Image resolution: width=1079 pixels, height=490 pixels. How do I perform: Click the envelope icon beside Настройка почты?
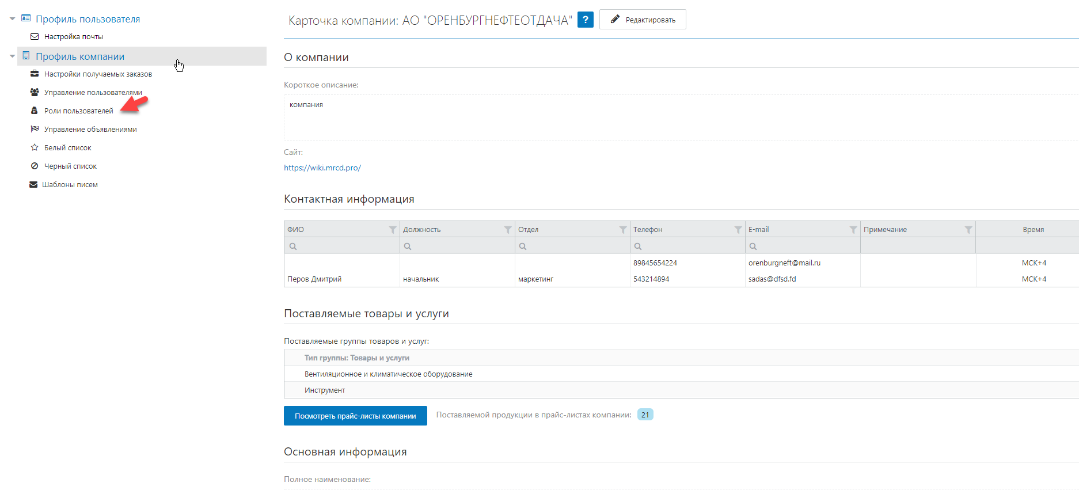pos(35,37)
